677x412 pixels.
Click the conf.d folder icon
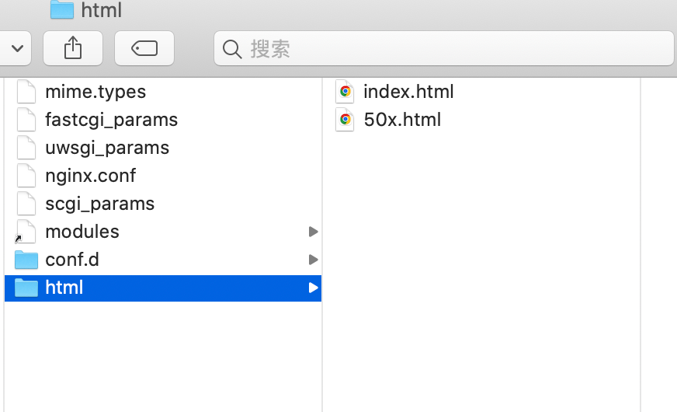click(x=26, y=260)
